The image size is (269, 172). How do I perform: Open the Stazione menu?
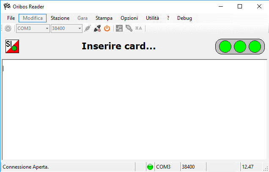[x=60, y=18]
